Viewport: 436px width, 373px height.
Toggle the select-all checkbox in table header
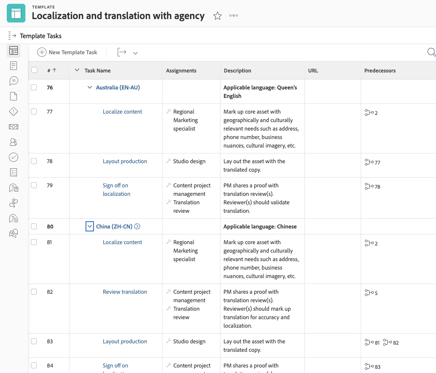tap(34, 70)
